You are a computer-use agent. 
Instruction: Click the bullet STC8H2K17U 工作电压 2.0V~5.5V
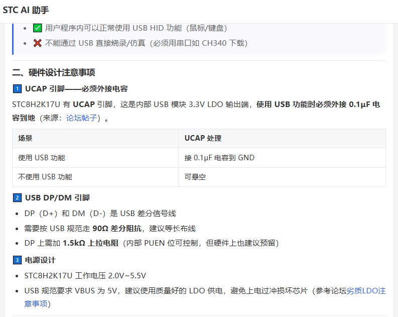tap(85, 276)
